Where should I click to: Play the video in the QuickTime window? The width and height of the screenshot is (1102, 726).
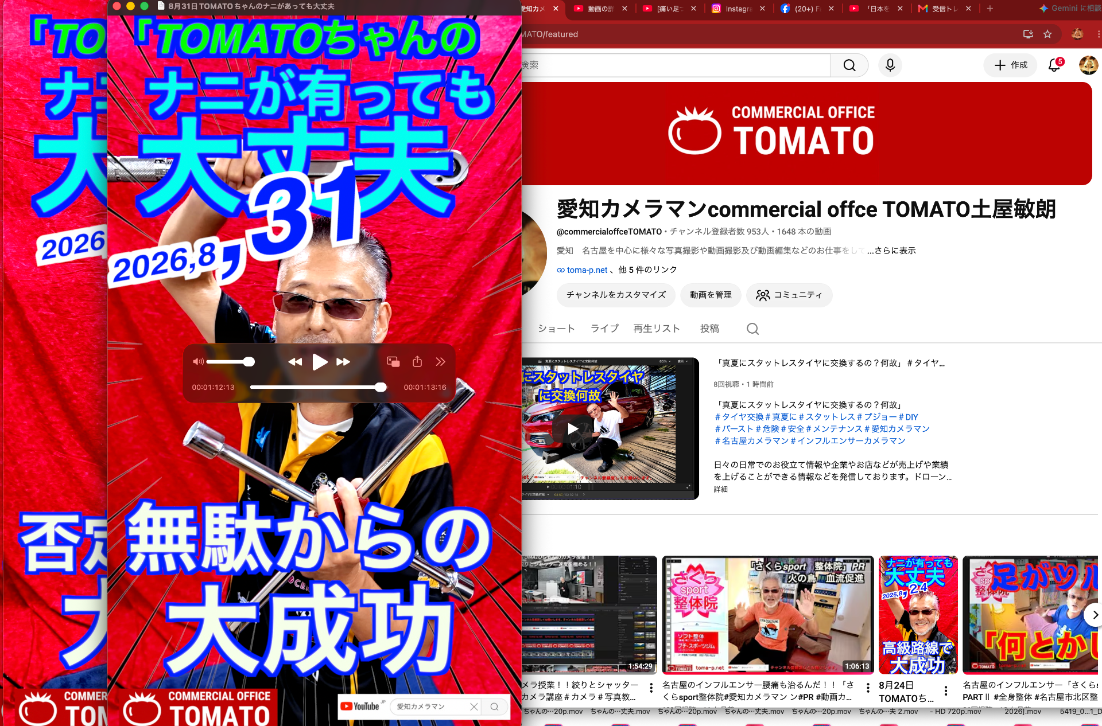pos(320,362)
